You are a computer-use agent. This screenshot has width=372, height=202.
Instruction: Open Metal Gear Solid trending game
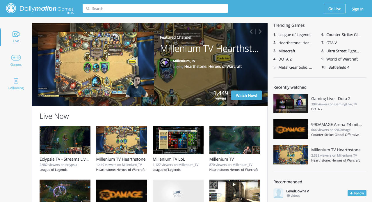(x=296, y=67)
